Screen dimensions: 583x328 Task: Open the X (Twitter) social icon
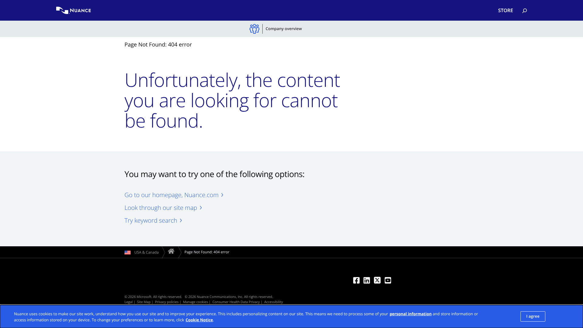pyautogui.click(x=377, y=280)
